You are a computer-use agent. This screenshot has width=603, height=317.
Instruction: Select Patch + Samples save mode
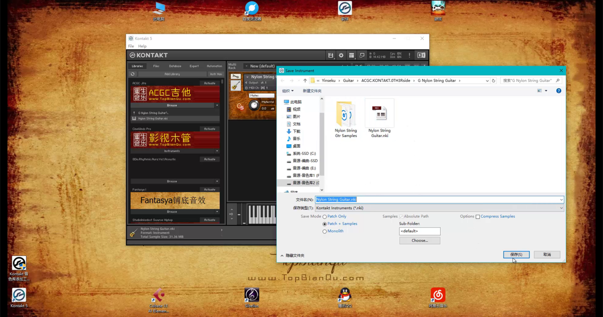click(x=324, y=224)
